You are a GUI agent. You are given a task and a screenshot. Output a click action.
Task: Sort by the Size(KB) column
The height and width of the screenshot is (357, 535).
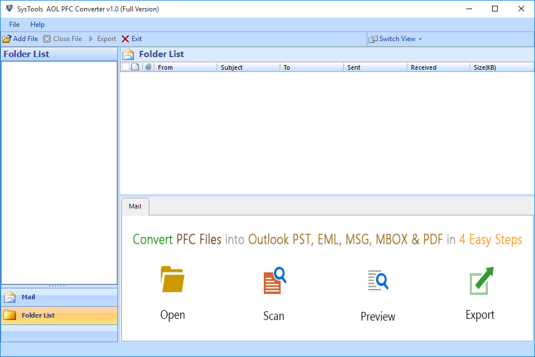pyautogui.click(x=502, y=67)
